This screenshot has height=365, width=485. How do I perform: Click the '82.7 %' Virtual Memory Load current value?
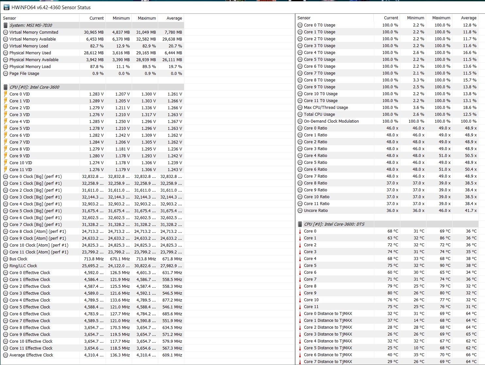pyautogui.click(x=97, y=46)
